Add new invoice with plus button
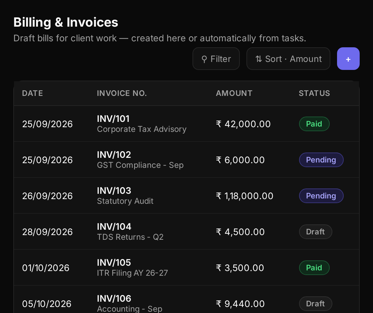This screenshot has width=373, height=313. tap(348, 59)
